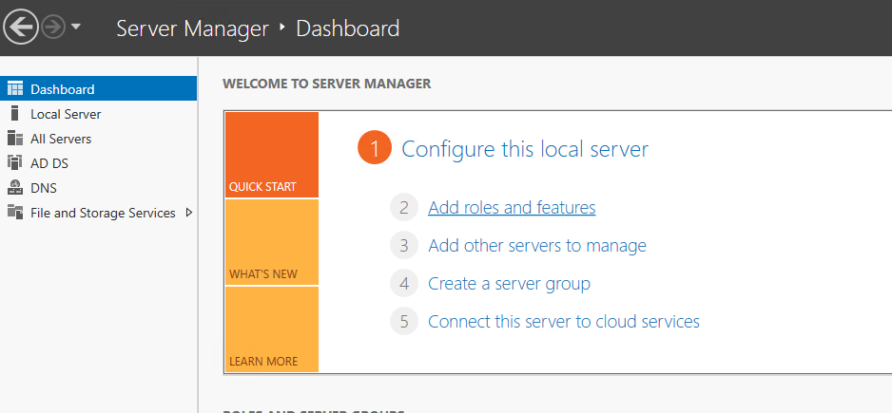892x413 pixels.
Task: Click the AD DS role icon
Action: tap(14, 163)
